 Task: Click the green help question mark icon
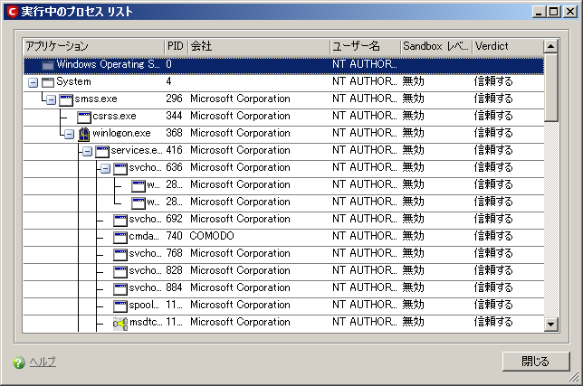coord(18,362)
